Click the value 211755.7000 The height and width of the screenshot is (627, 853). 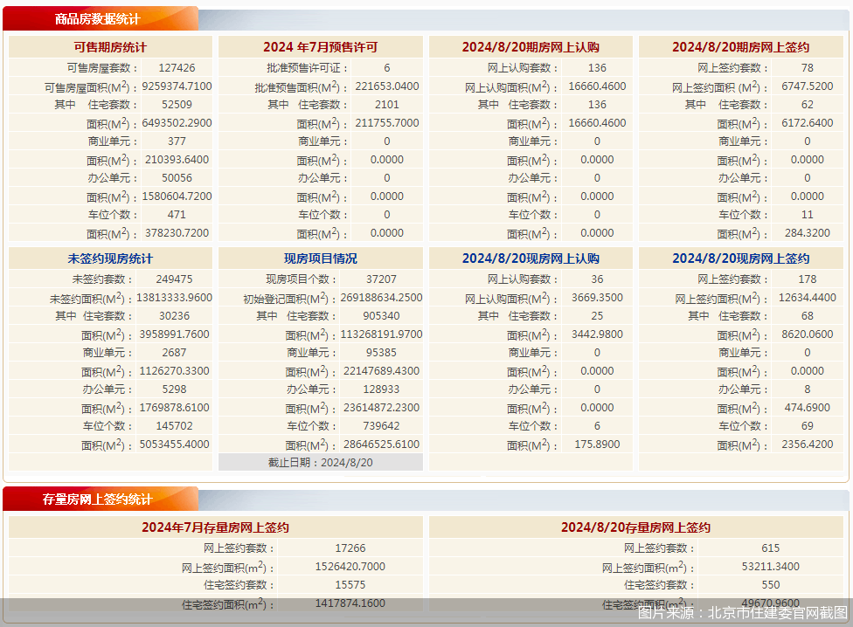387,123
